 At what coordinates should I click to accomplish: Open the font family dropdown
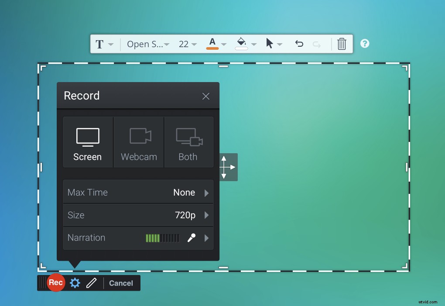tap(146, 44)
